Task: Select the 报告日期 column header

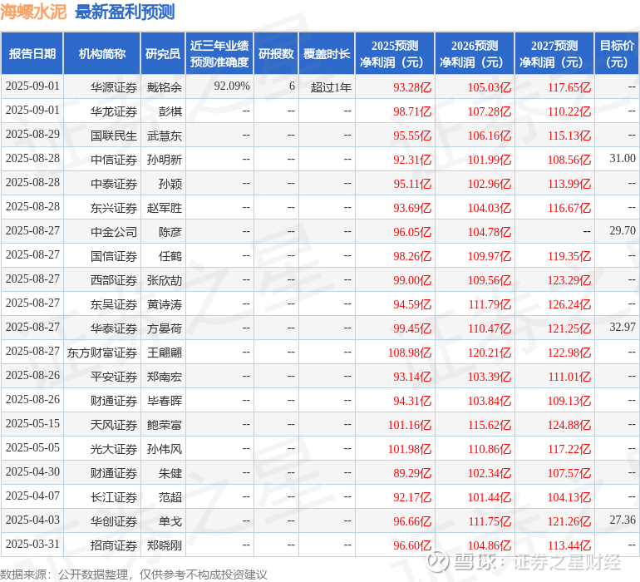Action: point(32,53)
